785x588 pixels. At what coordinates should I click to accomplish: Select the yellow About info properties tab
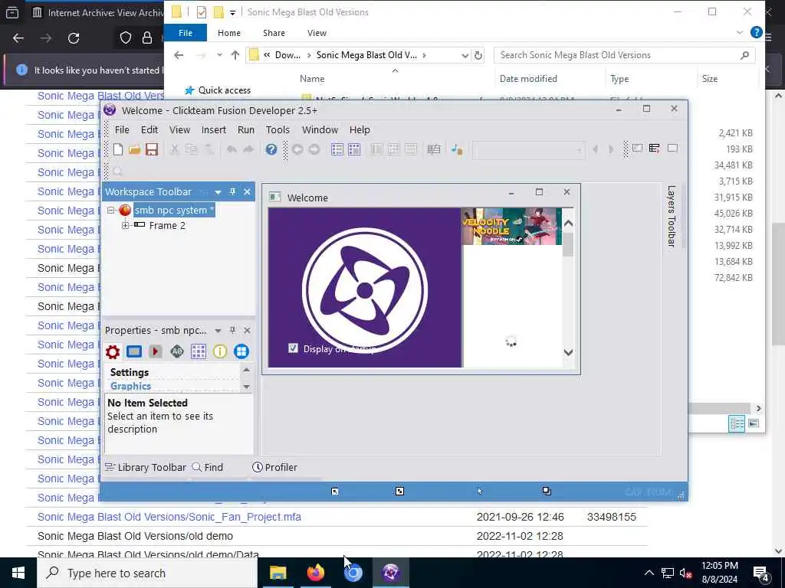pos(220,352)
